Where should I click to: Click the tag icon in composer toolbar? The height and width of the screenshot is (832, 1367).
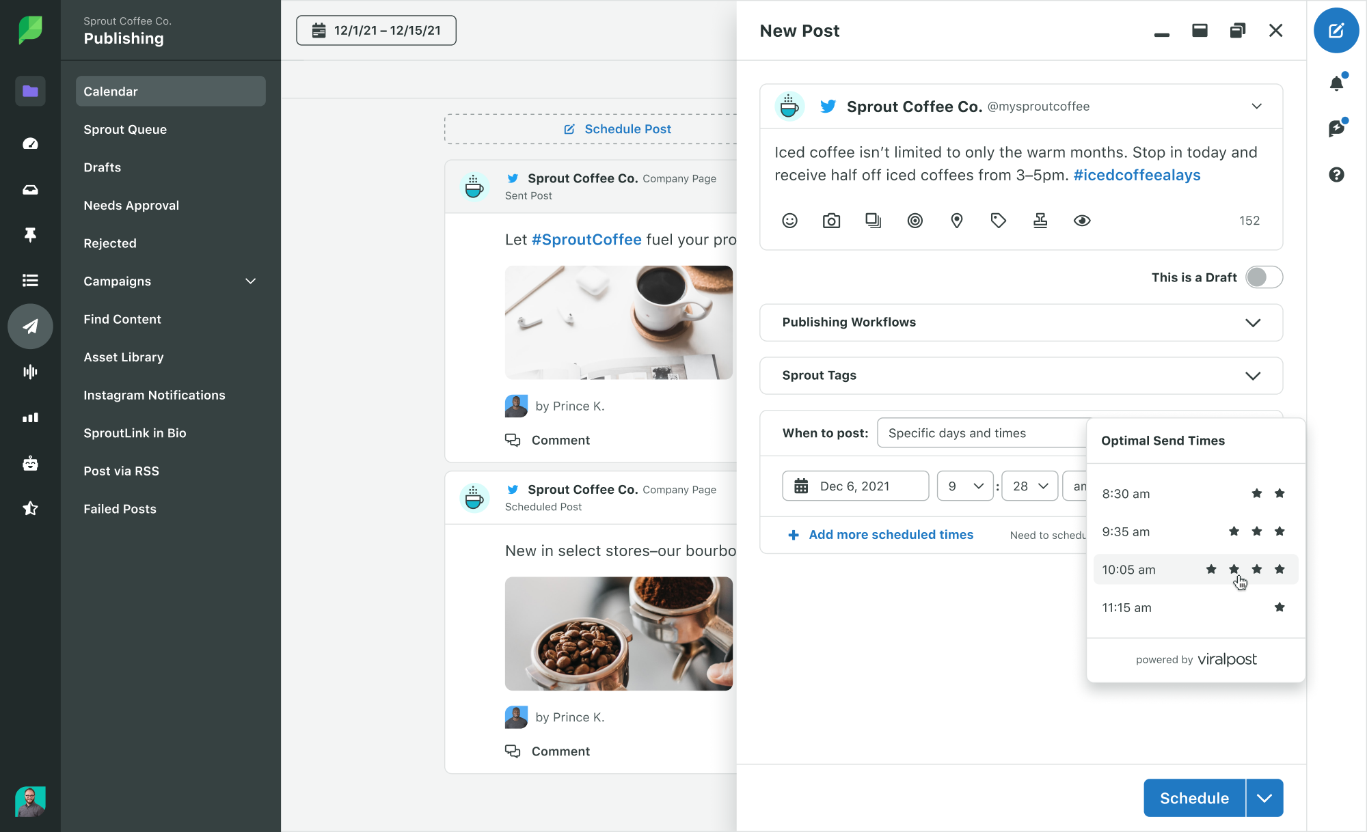[x=998, y=219]
